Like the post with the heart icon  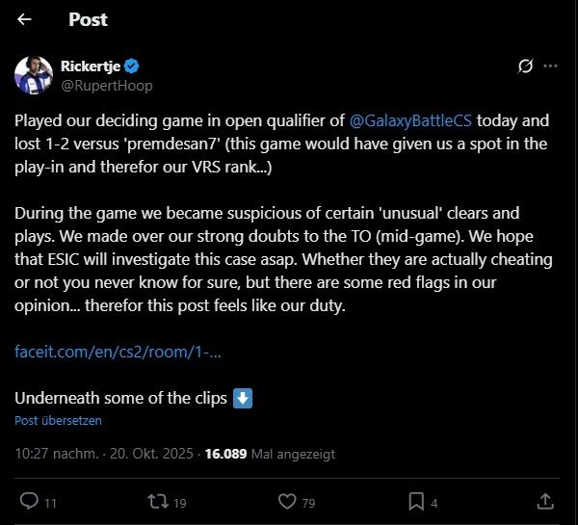tap(285, 501)
